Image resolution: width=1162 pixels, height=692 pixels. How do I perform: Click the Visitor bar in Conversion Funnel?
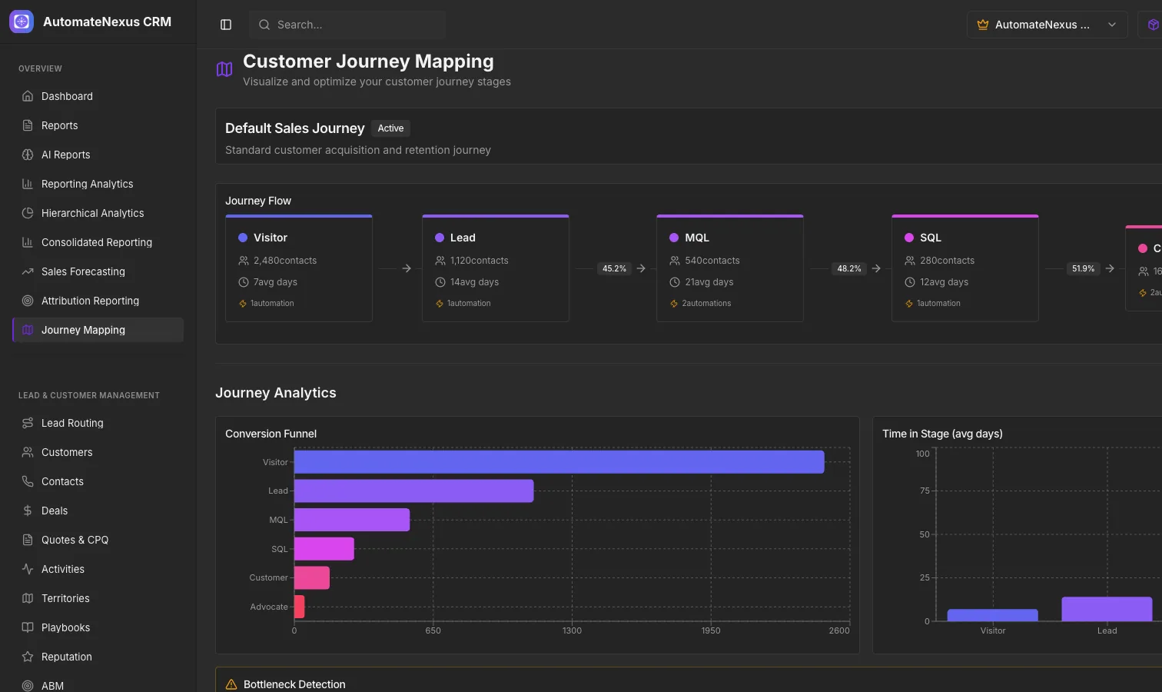(559, 462)
